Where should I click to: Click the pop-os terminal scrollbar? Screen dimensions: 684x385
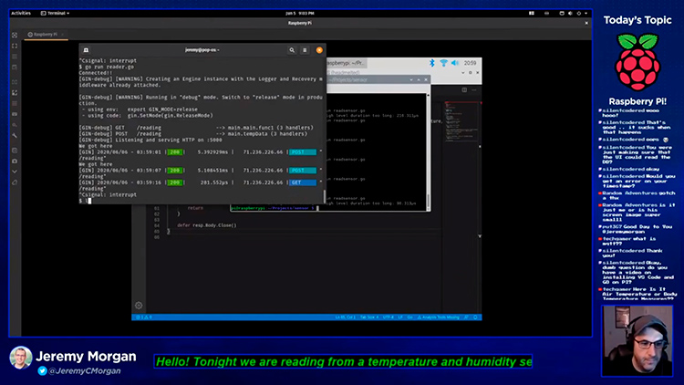coord(324,196)
